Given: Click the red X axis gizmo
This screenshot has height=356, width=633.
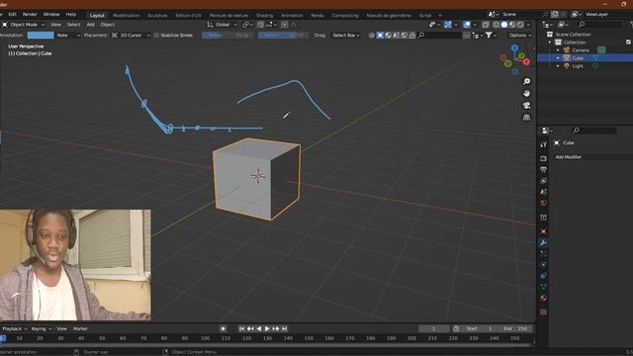Looking at the screenshot, I should (526, 61).
